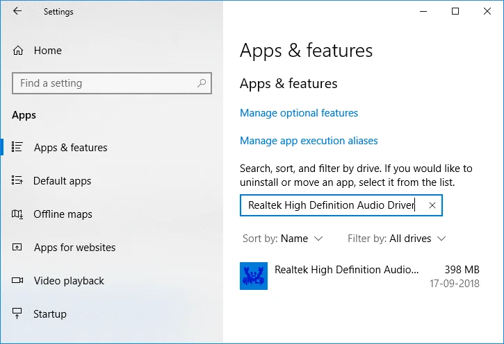This screenshot has width=504, height=344.
Task: Expand the Filter by All drives dropdown
Action: pyautogui.click(x=397, y=239)
